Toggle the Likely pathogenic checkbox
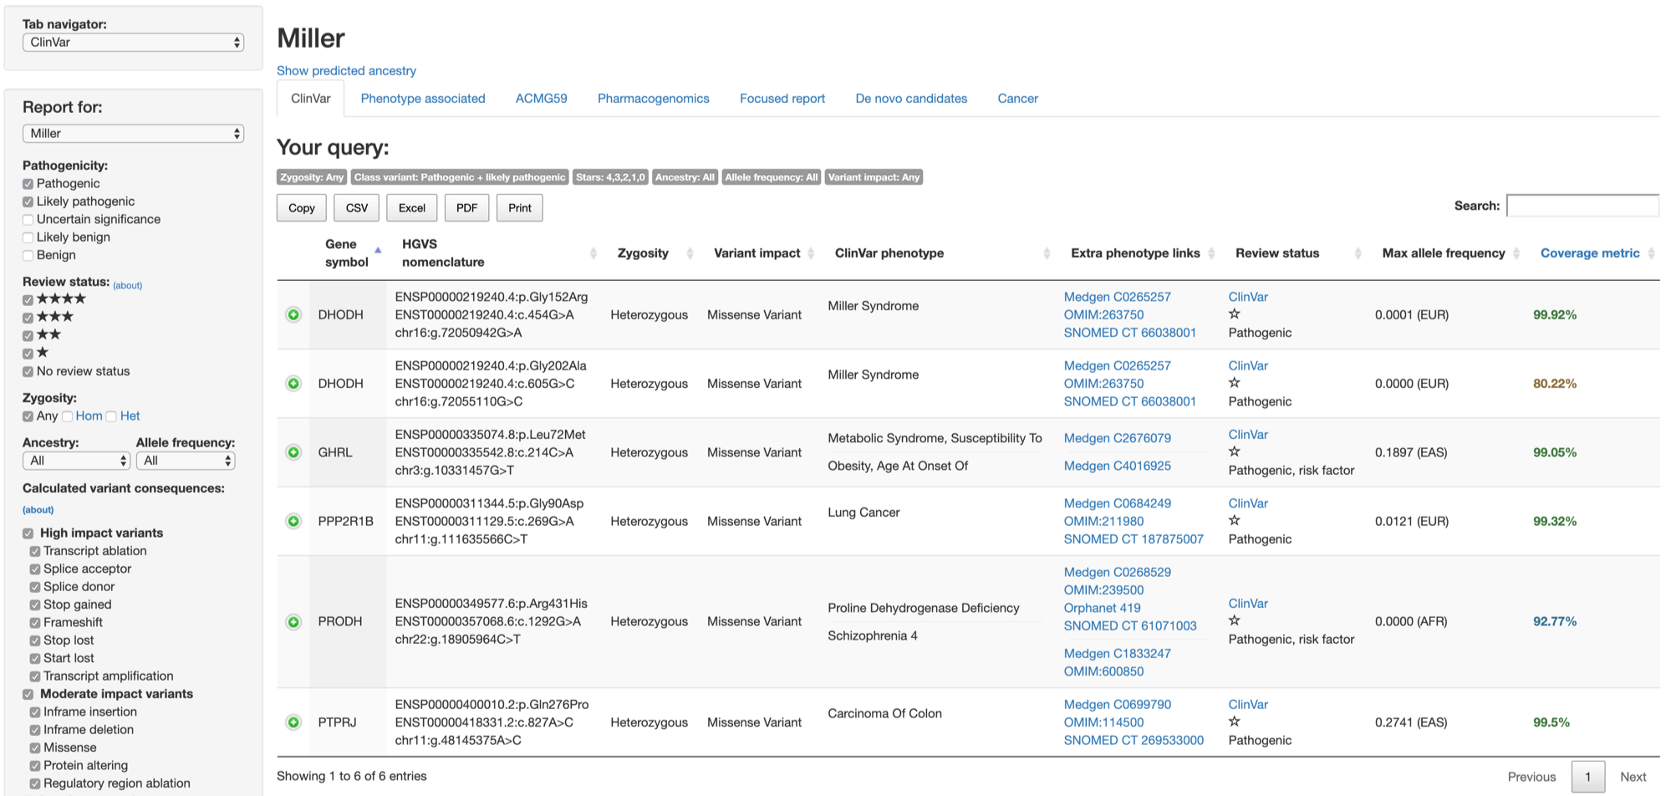The image size is (1671, 796). [x=28, y=202]
